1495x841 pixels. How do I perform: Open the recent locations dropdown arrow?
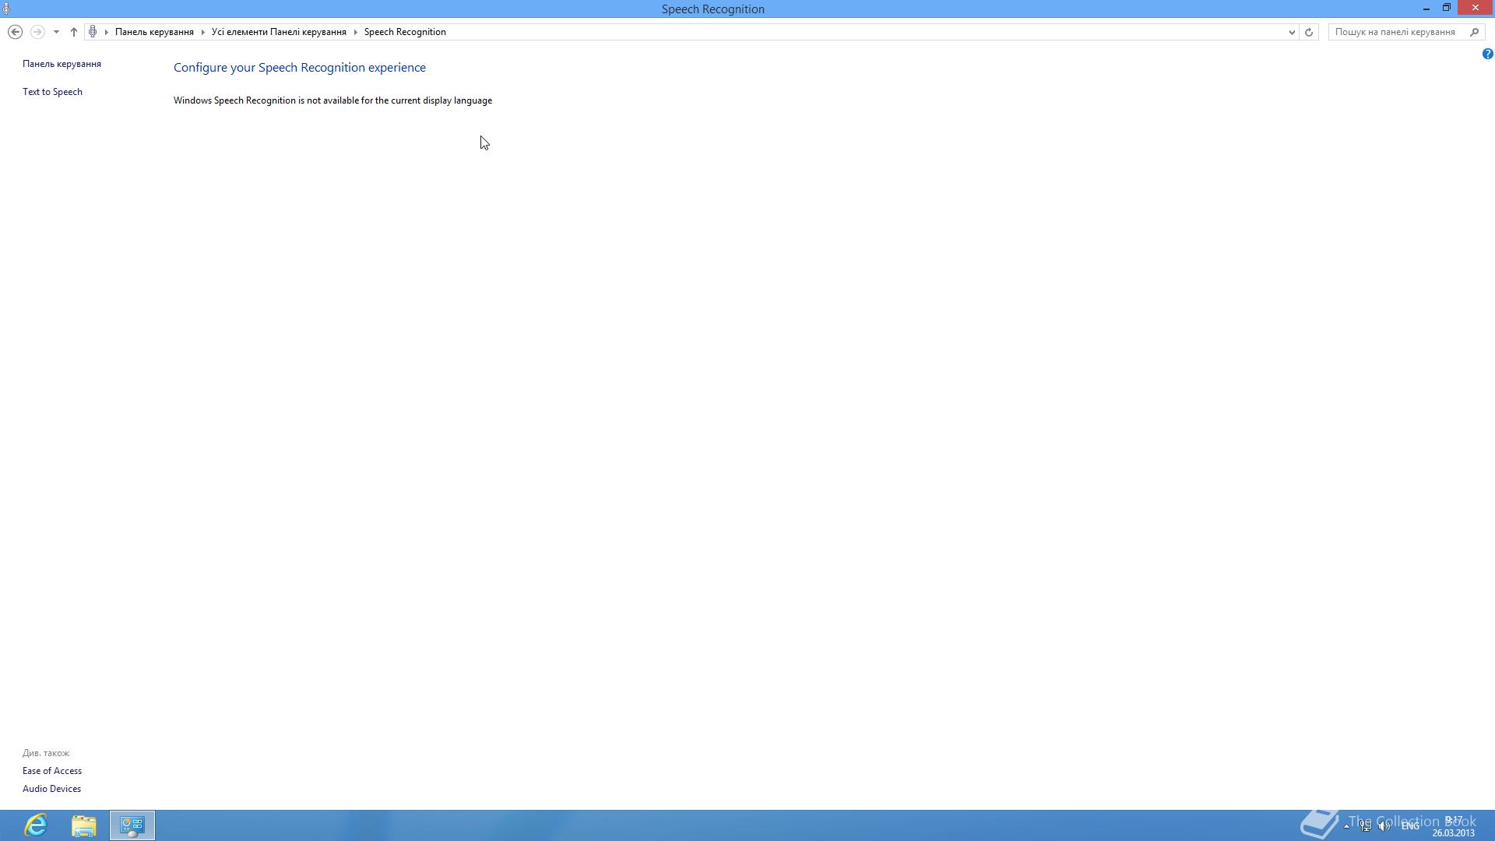[56, 32]
